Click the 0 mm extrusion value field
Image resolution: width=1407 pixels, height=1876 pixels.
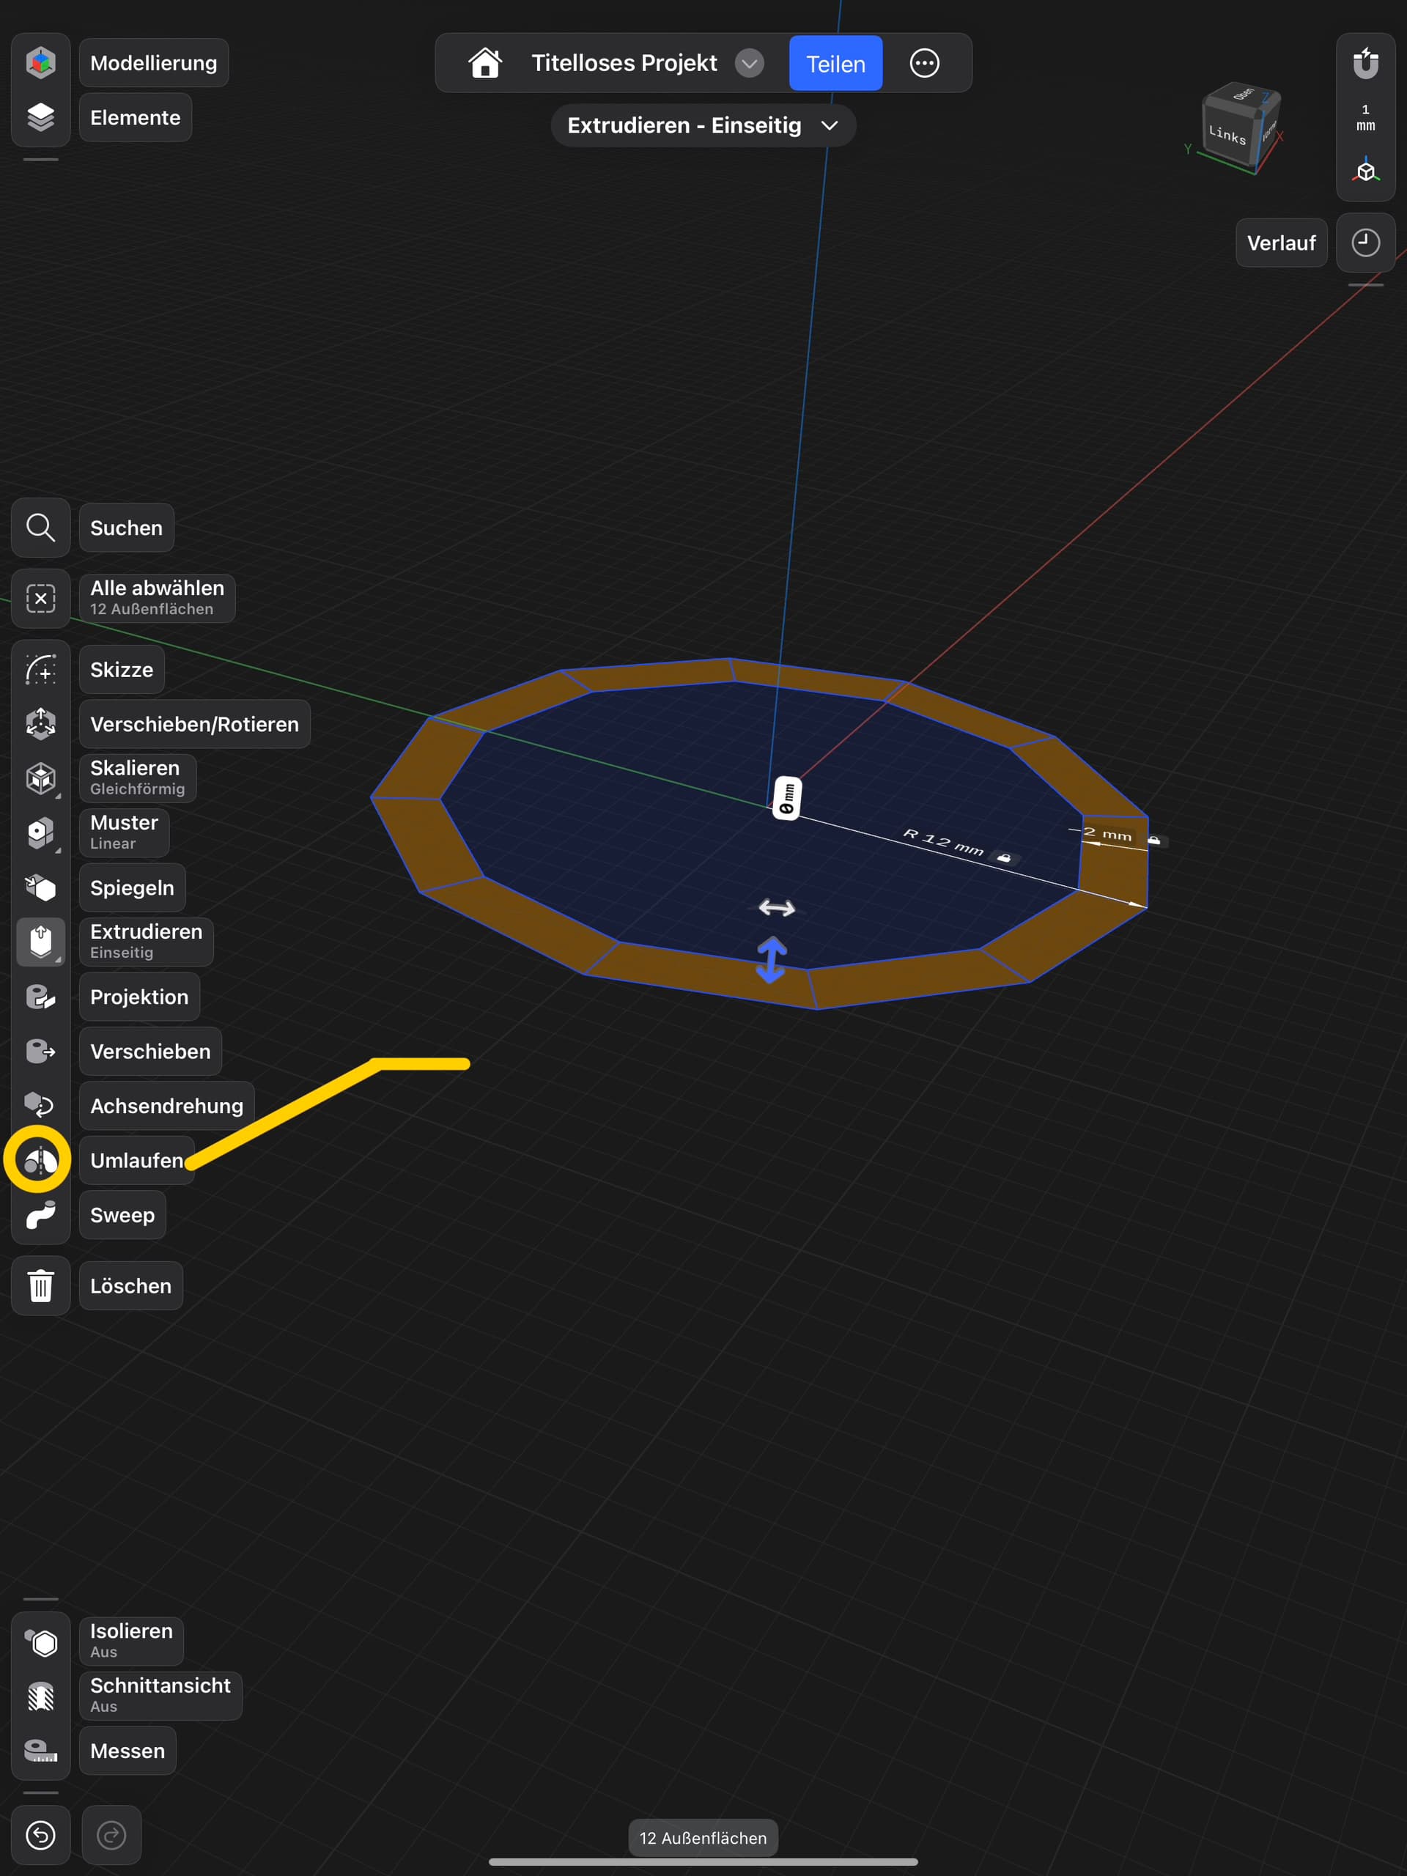coord(787,798)
